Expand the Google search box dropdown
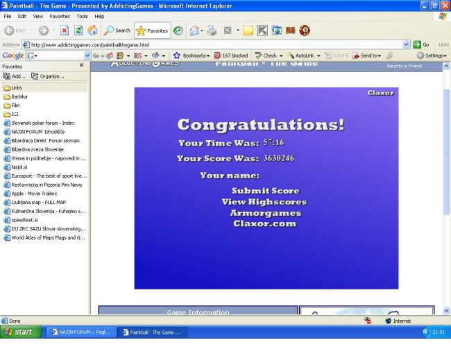 pos(87,56)
